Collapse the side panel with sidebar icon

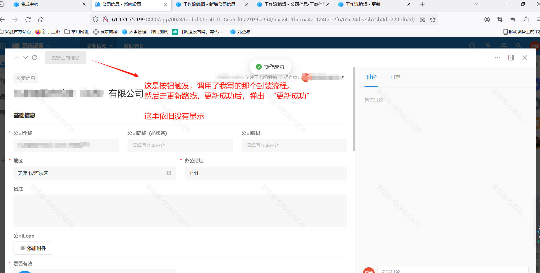pyautogui.click(x=511, y=58)
